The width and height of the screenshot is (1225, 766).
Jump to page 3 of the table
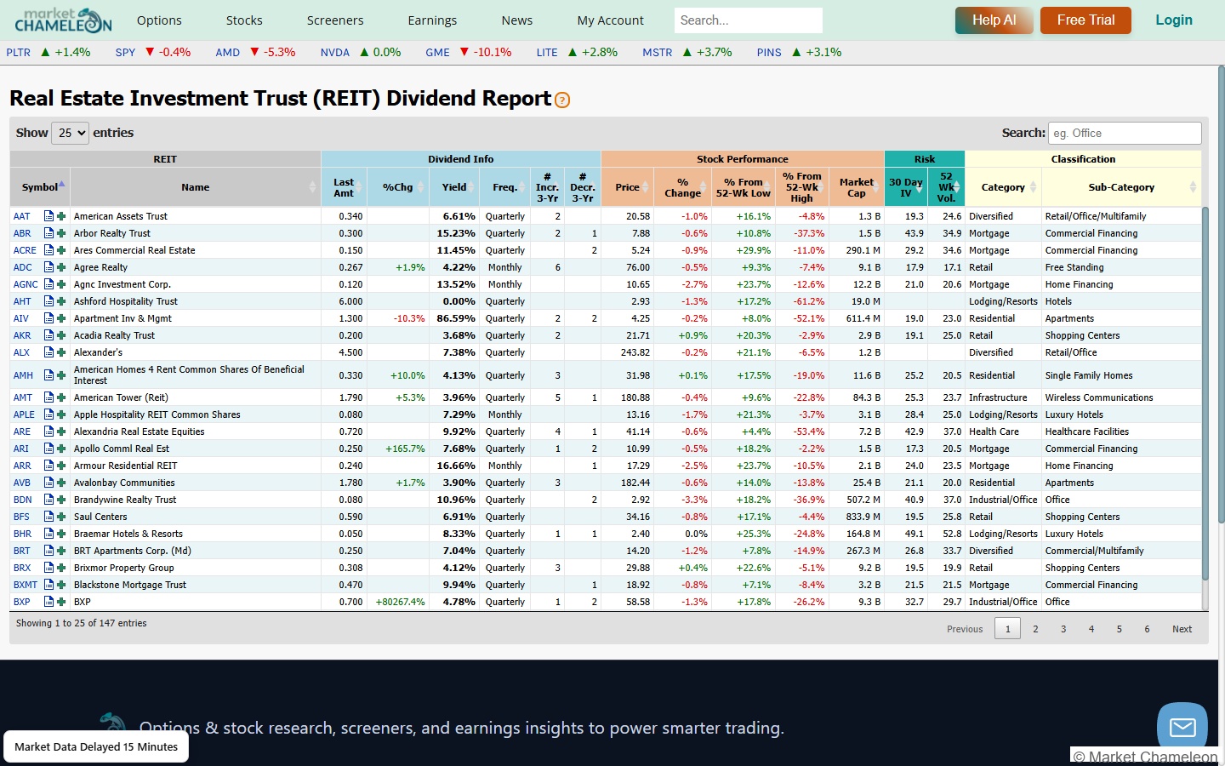click(x=1063, y=629)
